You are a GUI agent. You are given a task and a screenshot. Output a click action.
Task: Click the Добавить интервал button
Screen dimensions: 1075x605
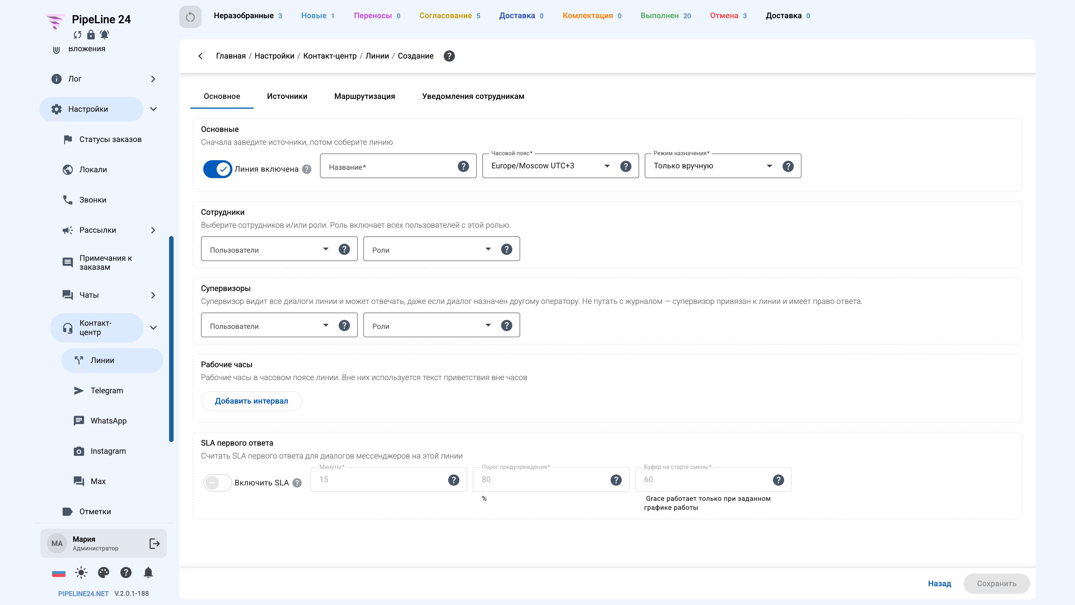(252, 401)
